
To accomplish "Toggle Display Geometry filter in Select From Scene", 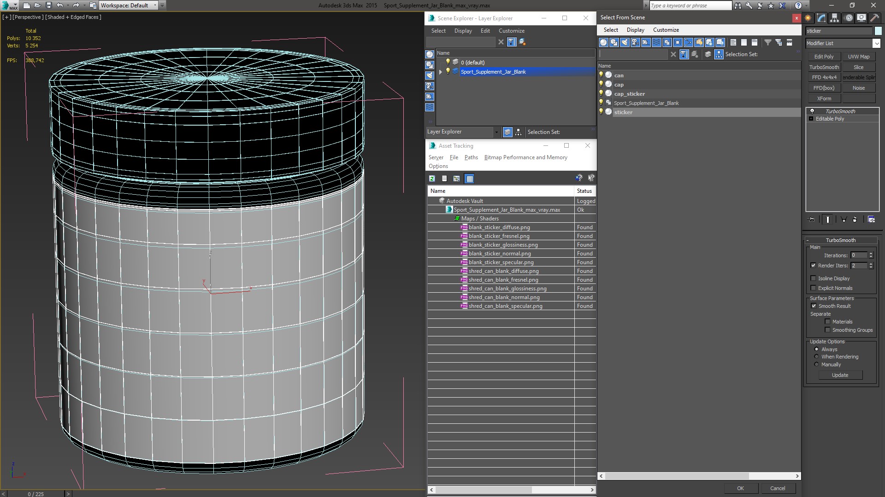I will click(x=603, y=42).
